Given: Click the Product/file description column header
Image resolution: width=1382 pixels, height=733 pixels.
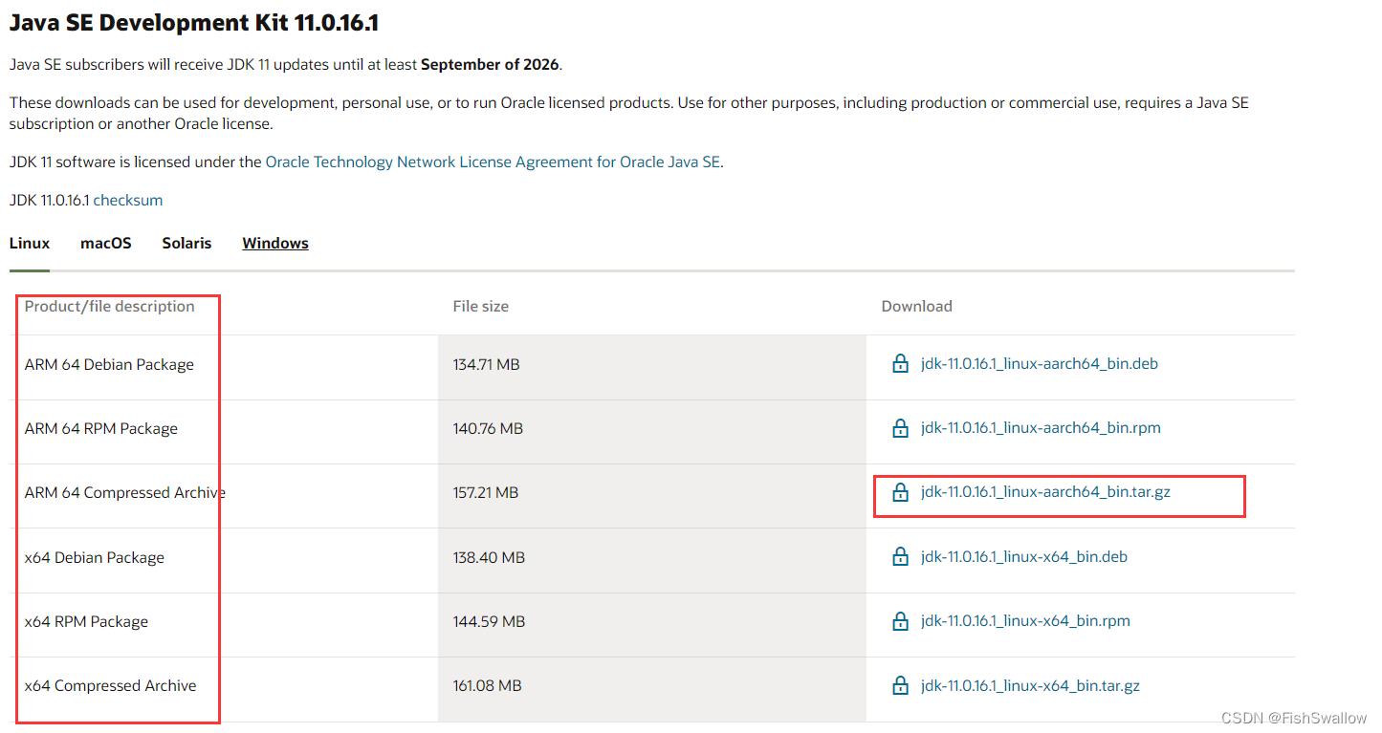Looking at the screenshot, I should tap(110, 307).
